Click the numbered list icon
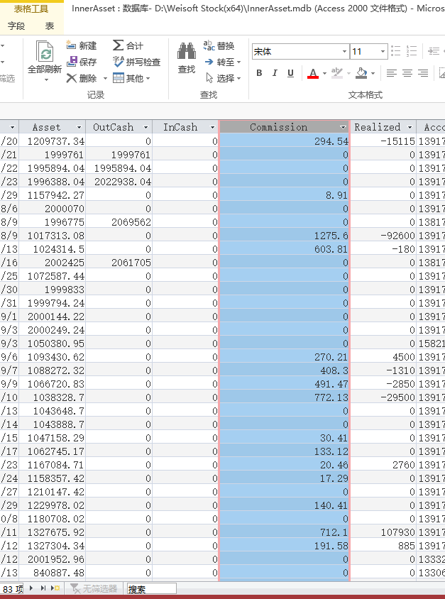445x599 pixels. [x=412, y=51]
